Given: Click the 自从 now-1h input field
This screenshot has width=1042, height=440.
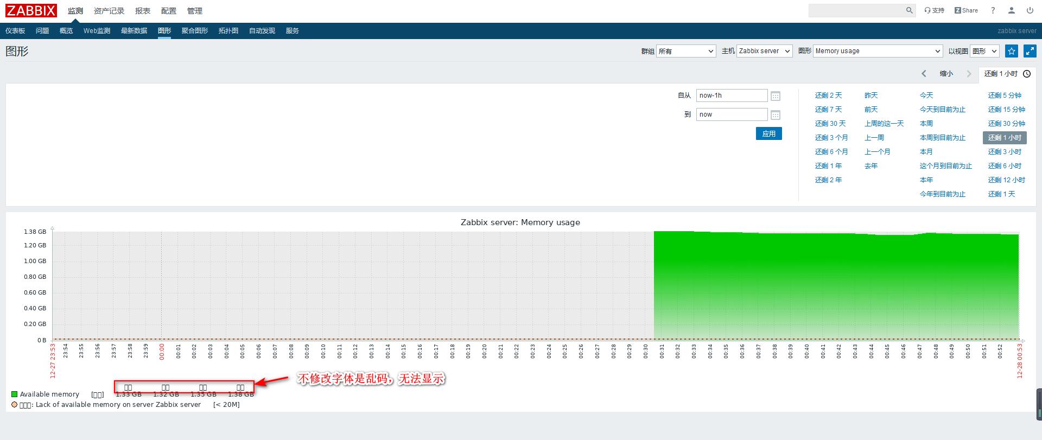Looking at the screenshot, I should (x=732, y=95).
